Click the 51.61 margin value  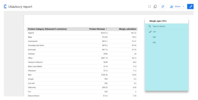click(x=134, y=41)
